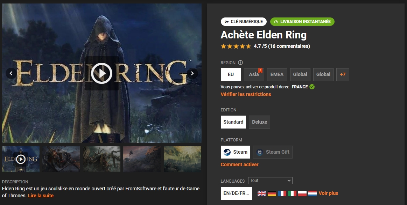
Task: Open the Languages Tout dropdown
Action: pyautogui.click(x=270, y=181)
